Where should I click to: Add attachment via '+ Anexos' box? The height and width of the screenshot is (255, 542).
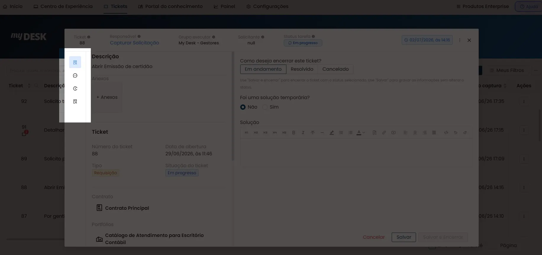pyautogui.click(x=107, y=97)
